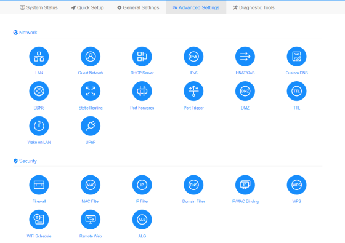
Task: Open the Firewall brick icon
Action: (x=39, y=185)
